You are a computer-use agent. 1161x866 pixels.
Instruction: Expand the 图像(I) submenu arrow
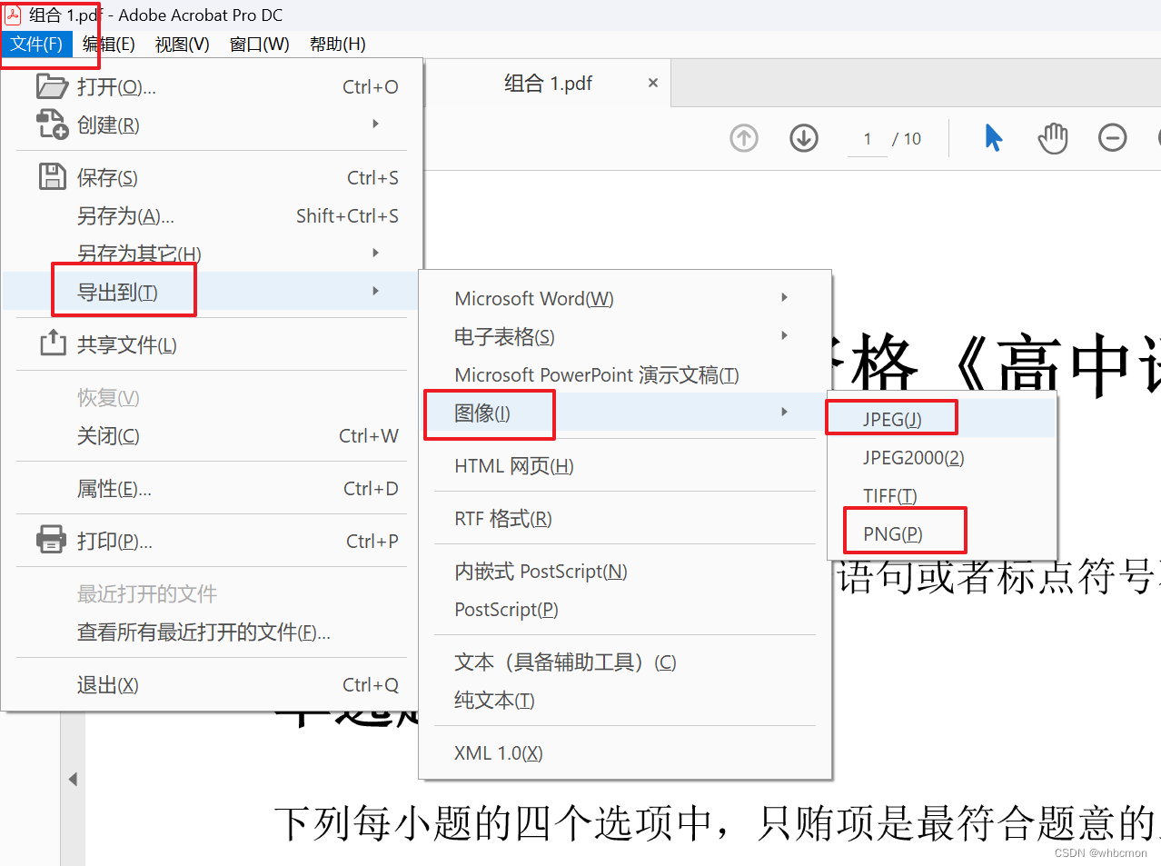(x=784, y=412)
